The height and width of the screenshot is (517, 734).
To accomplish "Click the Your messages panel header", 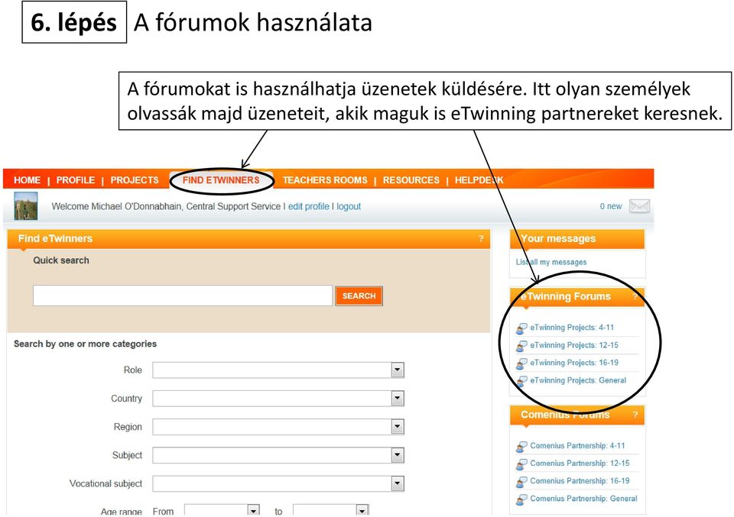I will click(x=577, y=239).
